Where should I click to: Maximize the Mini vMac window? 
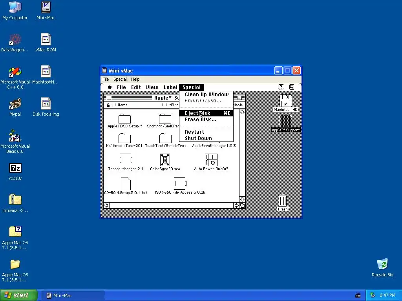[x=287, y=71]
